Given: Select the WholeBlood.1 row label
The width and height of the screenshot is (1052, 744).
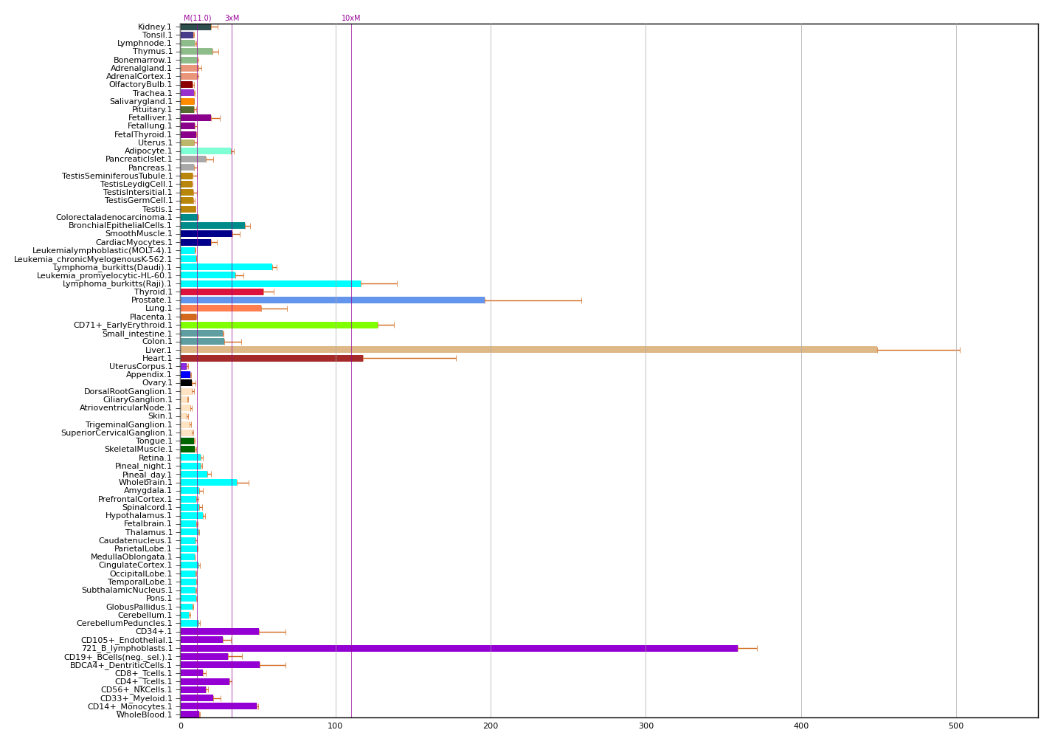Looking at the screenshot, I should pos(144,714).
